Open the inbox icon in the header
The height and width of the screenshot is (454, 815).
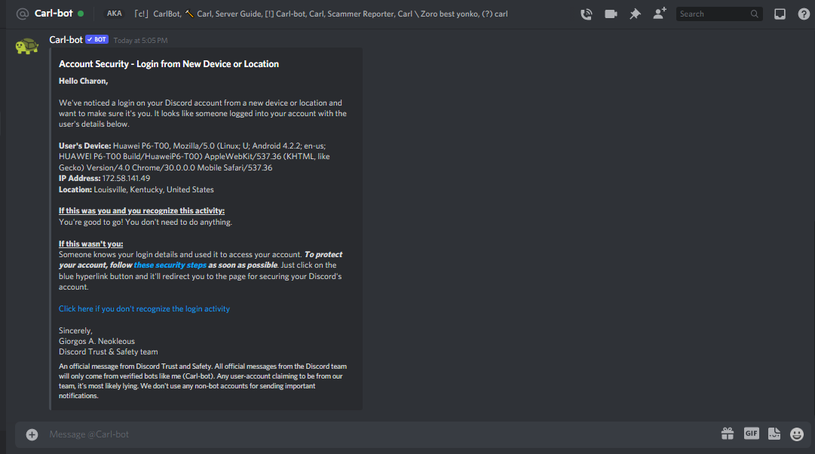click(780, 14)
